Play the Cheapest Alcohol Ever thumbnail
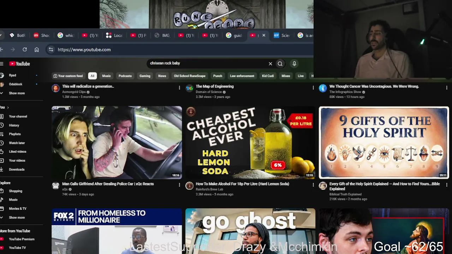Viewport: 452px width, 254px height. 250,143
